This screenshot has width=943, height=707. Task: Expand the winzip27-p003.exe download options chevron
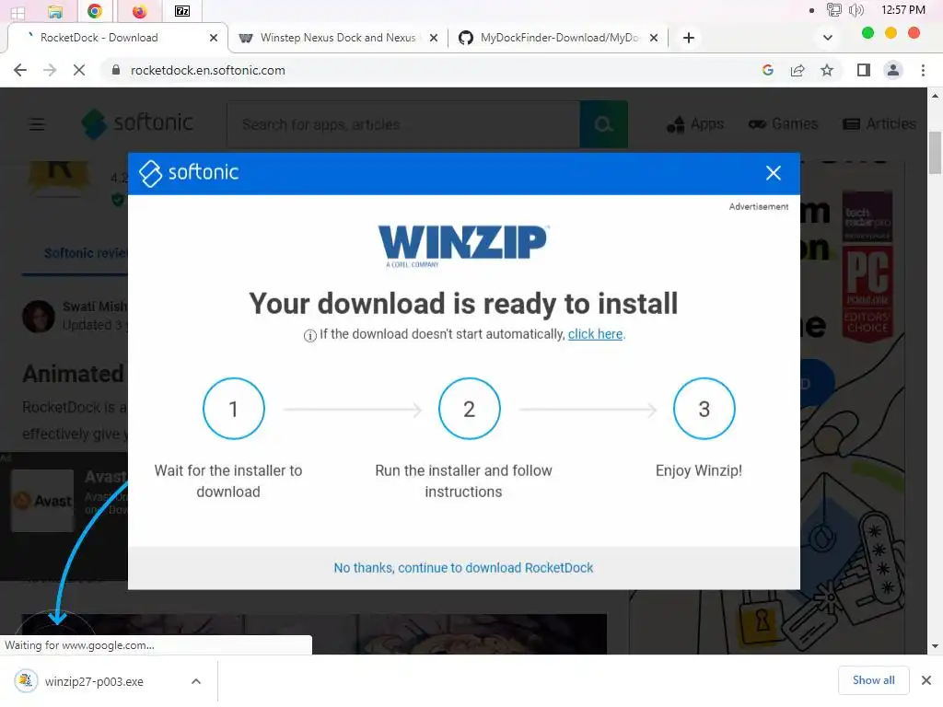[x=196, y=681]
